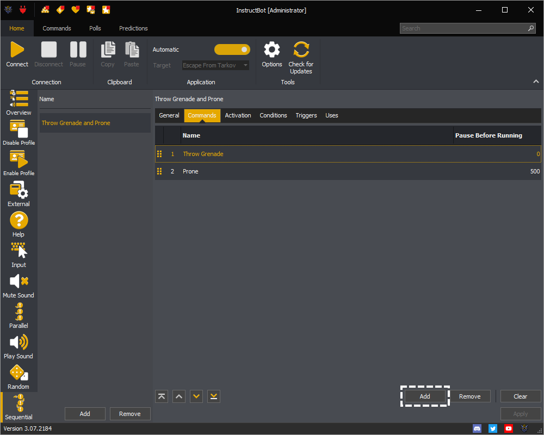Click the Copy clipboard icon
Viewport: 544px width, 435px height.
pyautogui.click(x=108, y=49)
